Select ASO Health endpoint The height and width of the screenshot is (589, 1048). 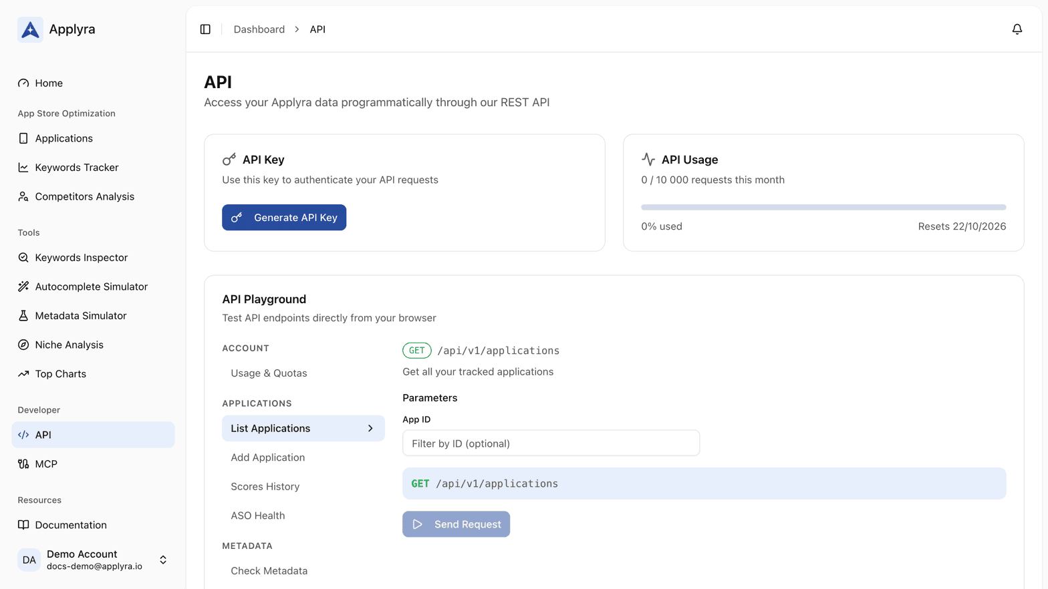(303, 516)
